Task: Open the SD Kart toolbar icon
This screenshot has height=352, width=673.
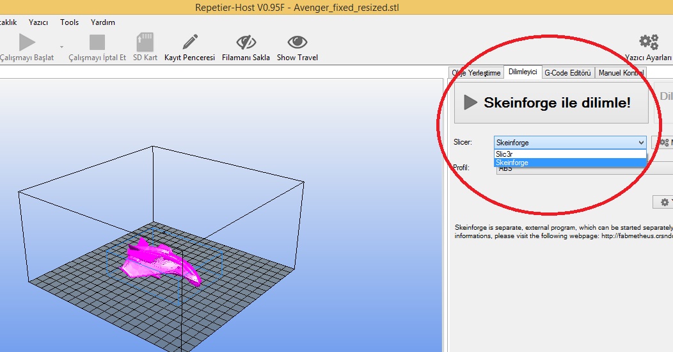Action: point(145,42)
